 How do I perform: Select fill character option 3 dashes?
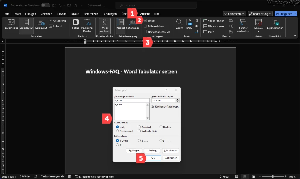tap(161, 140)
